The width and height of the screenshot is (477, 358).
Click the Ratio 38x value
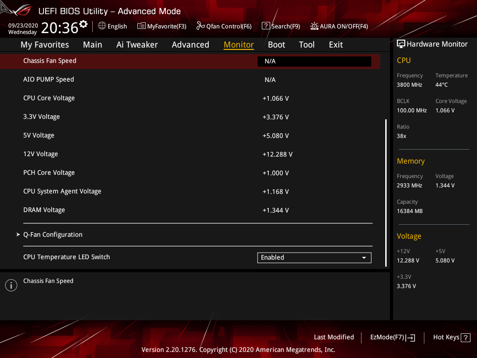click(401, 136)
